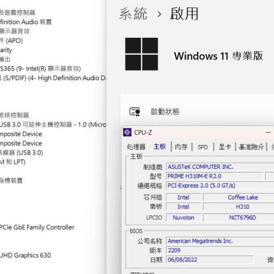This screenshot has width=274, height=274.
Task: Open the 内存 tab in CPU-Z
Action: (181, 147)
